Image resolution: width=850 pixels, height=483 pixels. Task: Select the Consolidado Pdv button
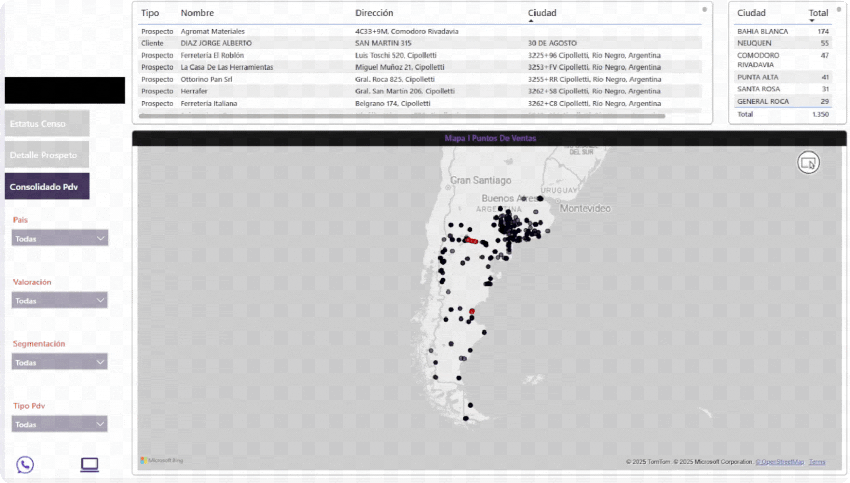pyautogui.click(x=47, y=187)
